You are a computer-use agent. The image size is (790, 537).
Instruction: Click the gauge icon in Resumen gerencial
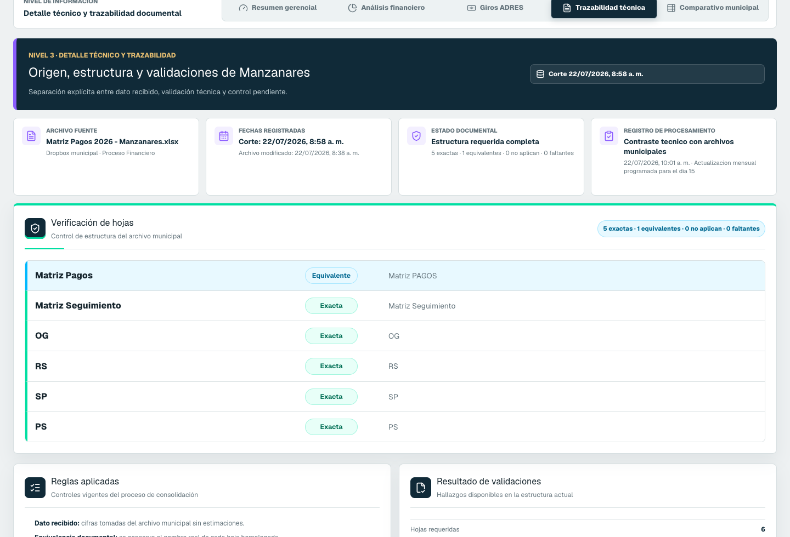tap(244, 8)
